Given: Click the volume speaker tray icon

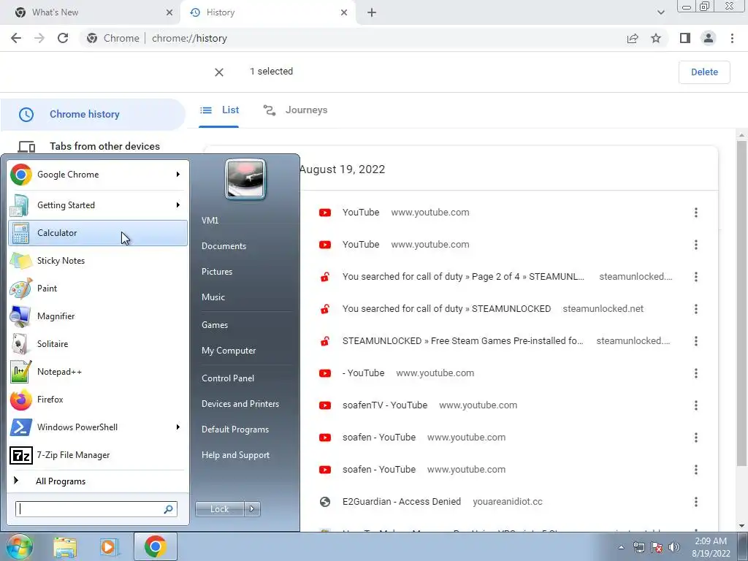Looking at the screenshot, I should tap(673, 547).
